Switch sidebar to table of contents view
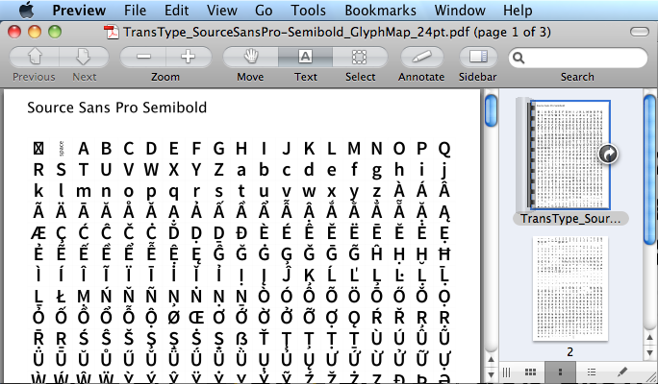This screenshot has width=658, height=384. click(592, 372)
